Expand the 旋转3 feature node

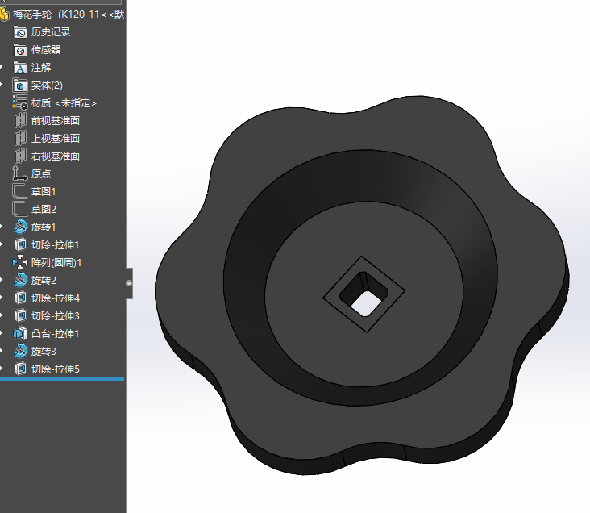pos(2,352)
